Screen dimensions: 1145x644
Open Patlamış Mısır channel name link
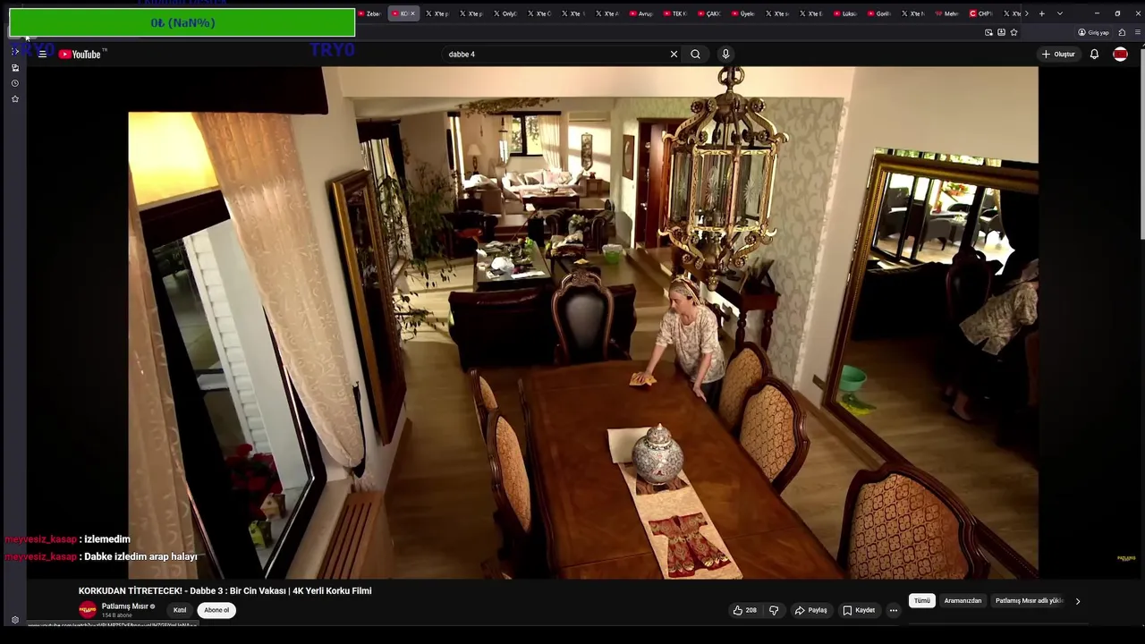[x=125, y=606]
